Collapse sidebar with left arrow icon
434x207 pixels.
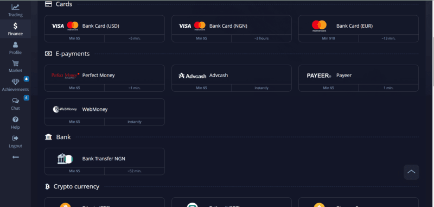point(16,157)
